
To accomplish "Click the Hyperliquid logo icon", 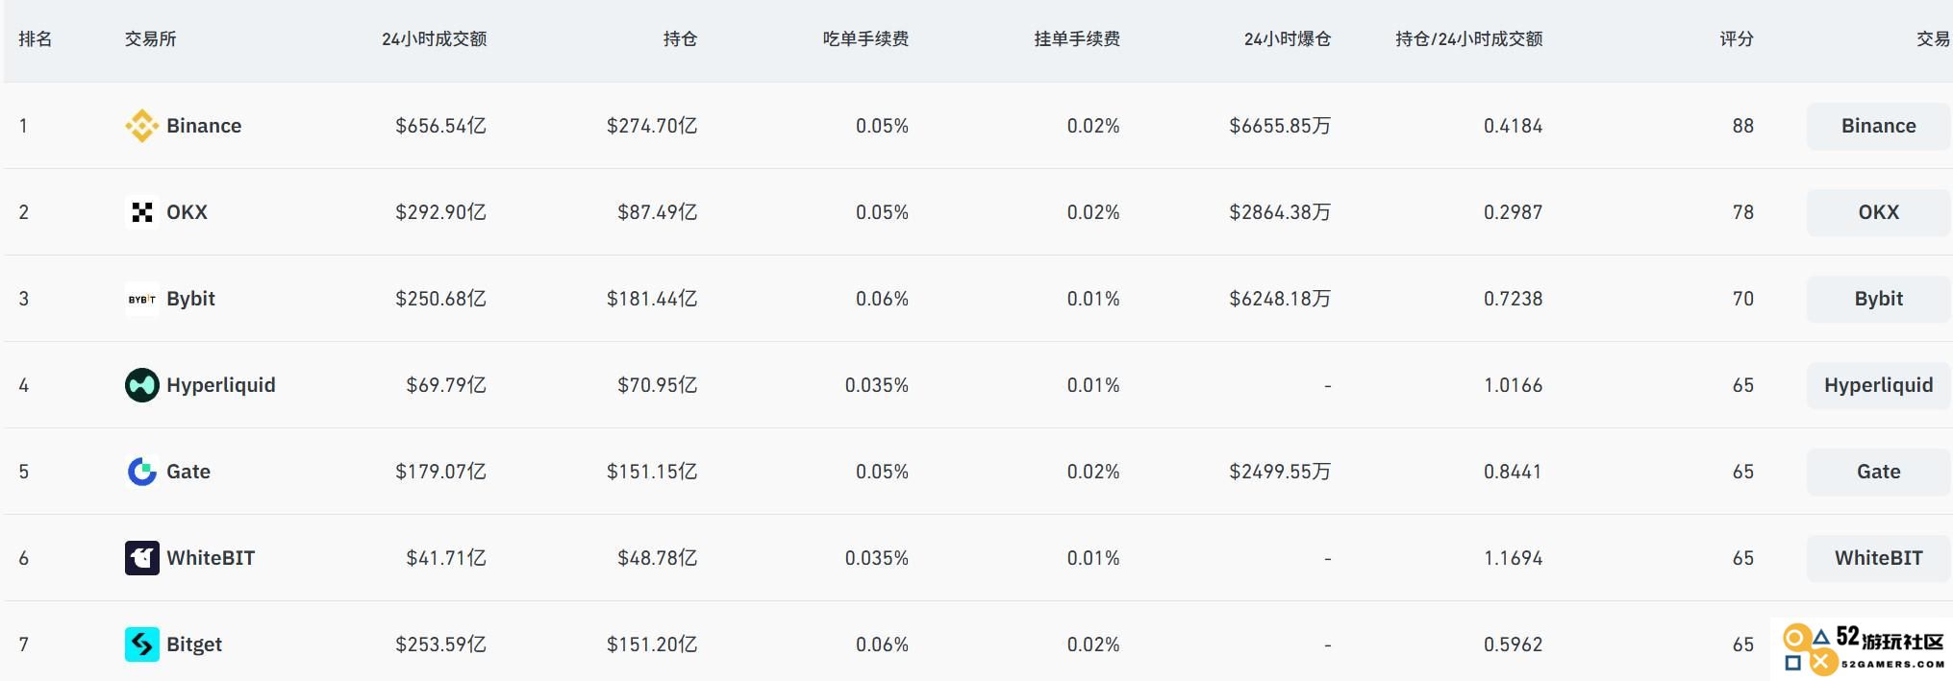I will [142, 385].
